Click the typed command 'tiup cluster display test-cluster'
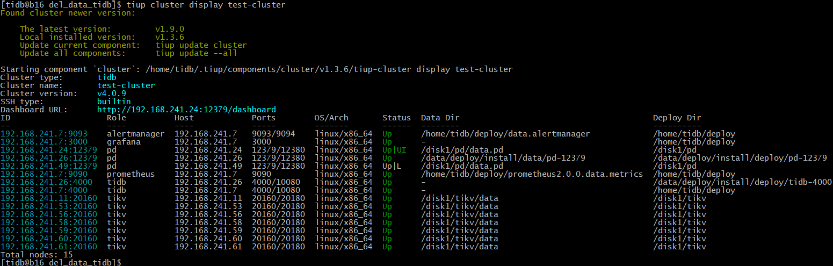The height and width of the screenshot is (266, 833). pos(206,5)
